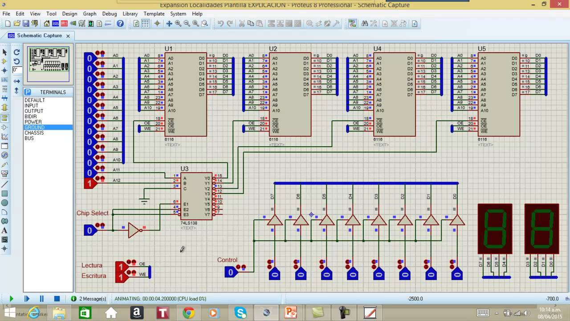
Task: Select the 2D Graphics Box tool
Action: coord(5,193)
